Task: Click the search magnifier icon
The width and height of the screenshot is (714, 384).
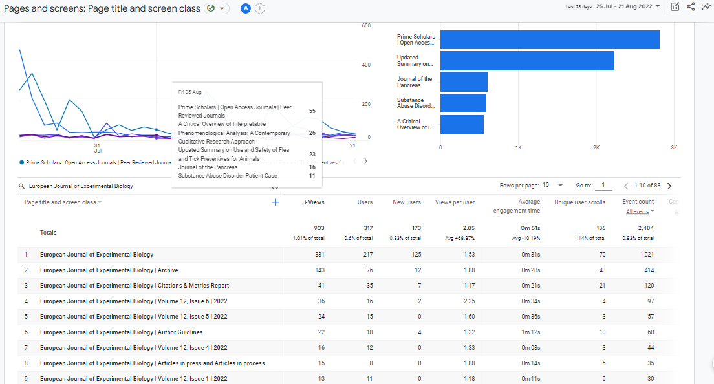Action: click(x=23, y=186)
